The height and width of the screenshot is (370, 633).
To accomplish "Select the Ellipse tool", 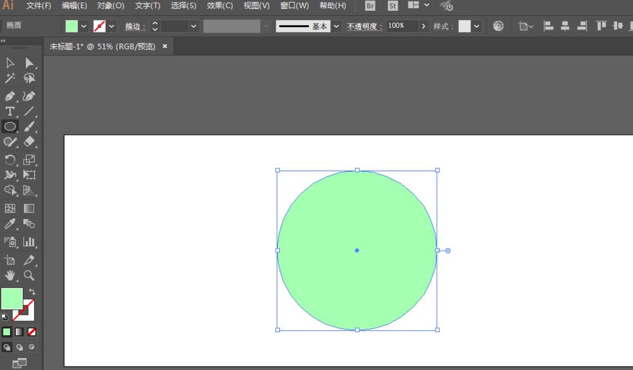I will 10,126.
